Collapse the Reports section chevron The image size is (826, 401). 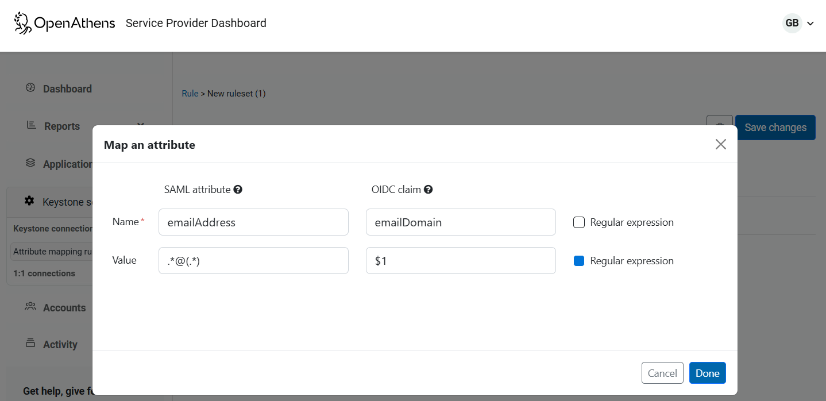140,125
